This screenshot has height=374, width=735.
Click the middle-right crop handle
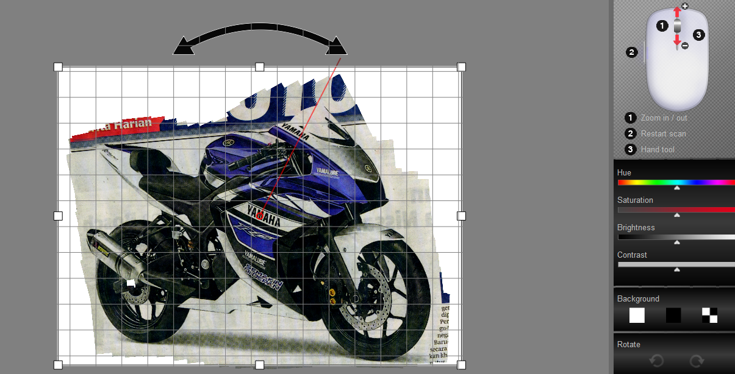(x=461, y=216)
